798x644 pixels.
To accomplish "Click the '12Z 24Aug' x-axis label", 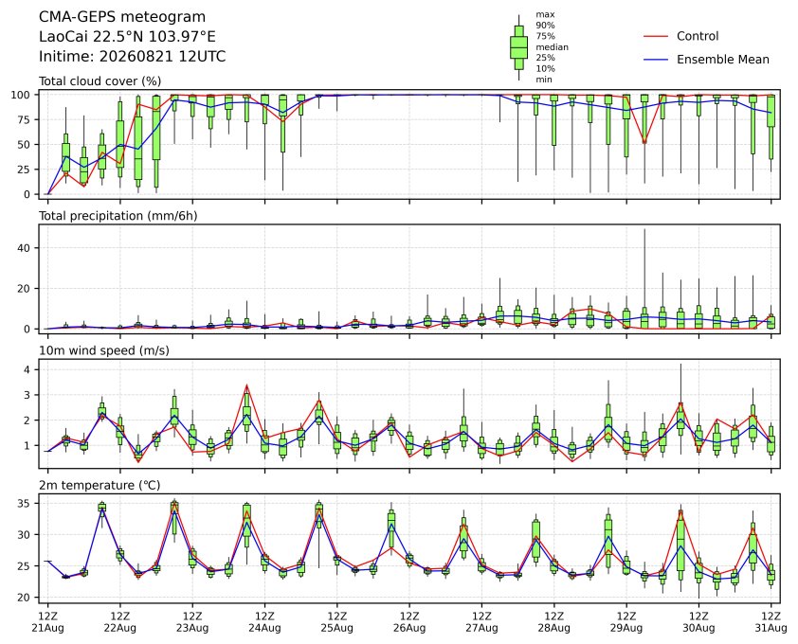I will [x=264, y=622].
